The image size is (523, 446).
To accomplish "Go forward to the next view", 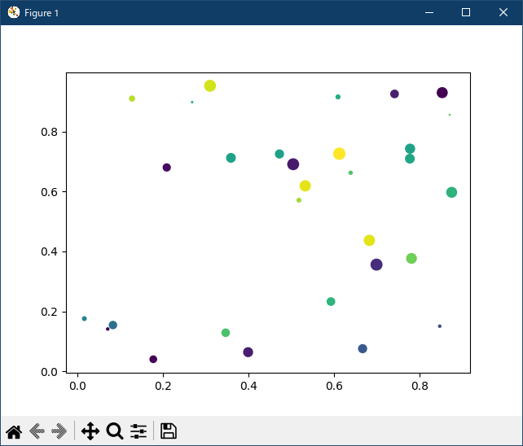I will [59, 431].
